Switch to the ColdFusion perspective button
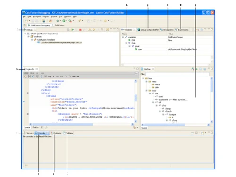 tap(58, 25)
